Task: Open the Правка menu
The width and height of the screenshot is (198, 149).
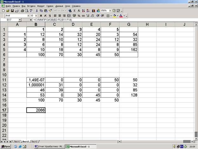Action: click(x=16, y=6)
